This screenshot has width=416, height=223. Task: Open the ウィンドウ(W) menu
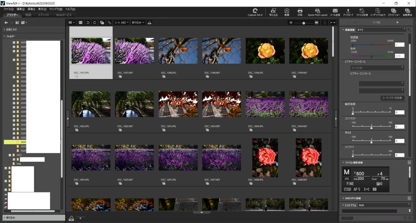(56, 9)
